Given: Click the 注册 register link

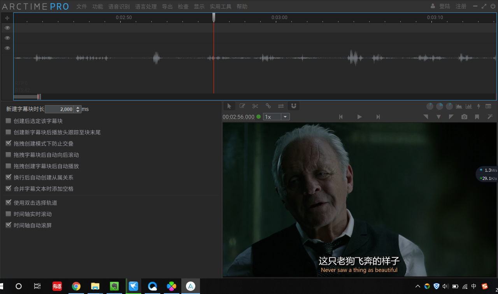Looking at the screenshot, I should point(461,6).
